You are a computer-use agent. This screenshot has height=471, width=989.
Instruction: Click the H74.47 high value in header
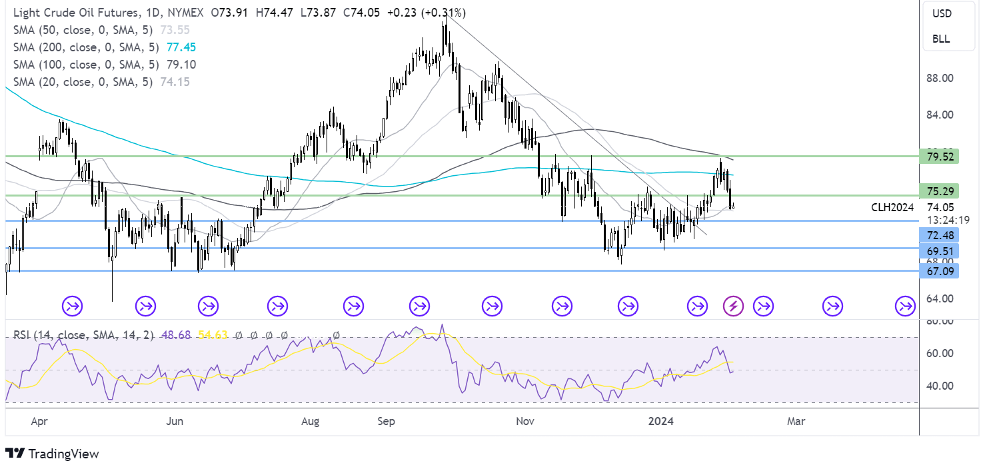275,13
